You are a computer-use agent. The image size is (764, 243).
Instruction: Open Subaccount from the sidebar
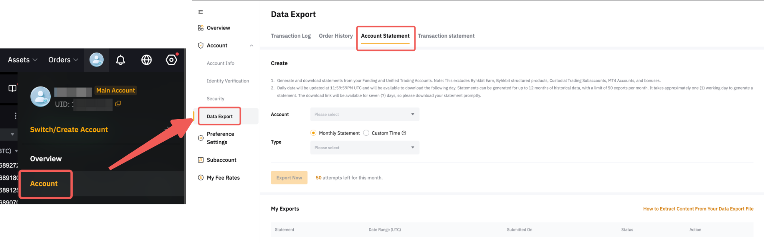point(221,160)
